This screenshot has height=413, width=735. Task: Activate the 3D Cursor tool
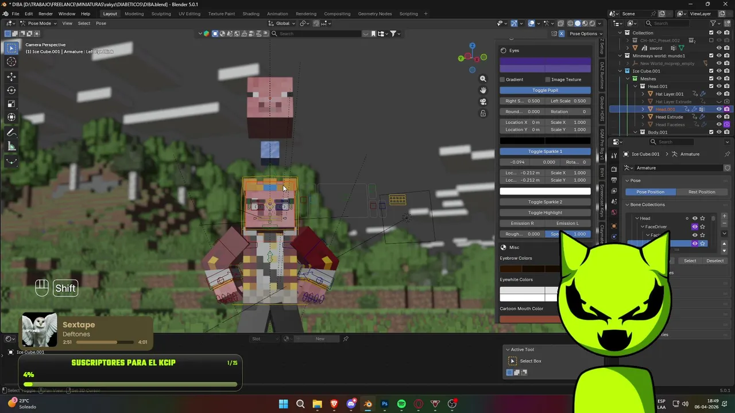pos(11,62)
